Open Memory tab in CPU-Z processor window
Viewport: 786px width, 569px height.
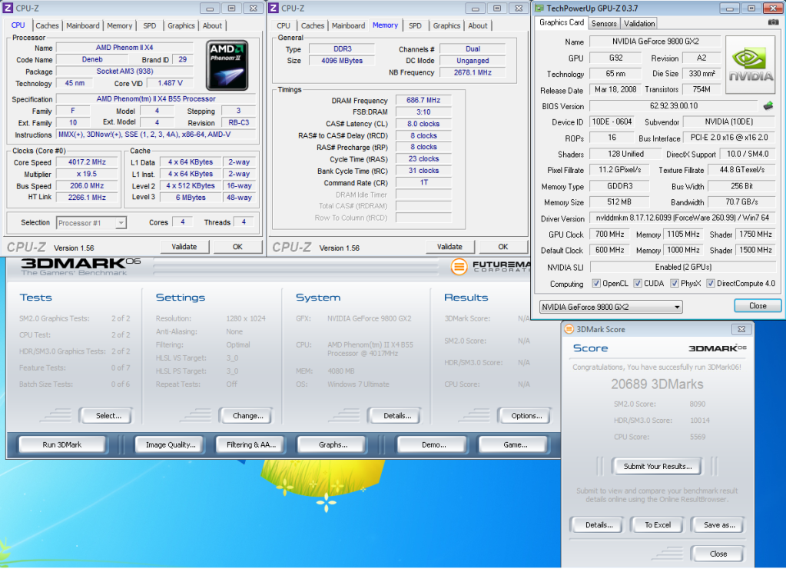[119, 25]
